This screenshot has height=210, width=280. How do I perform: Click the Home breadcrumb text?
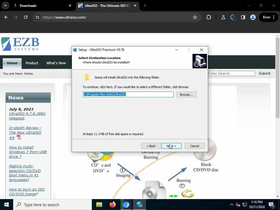28,74
